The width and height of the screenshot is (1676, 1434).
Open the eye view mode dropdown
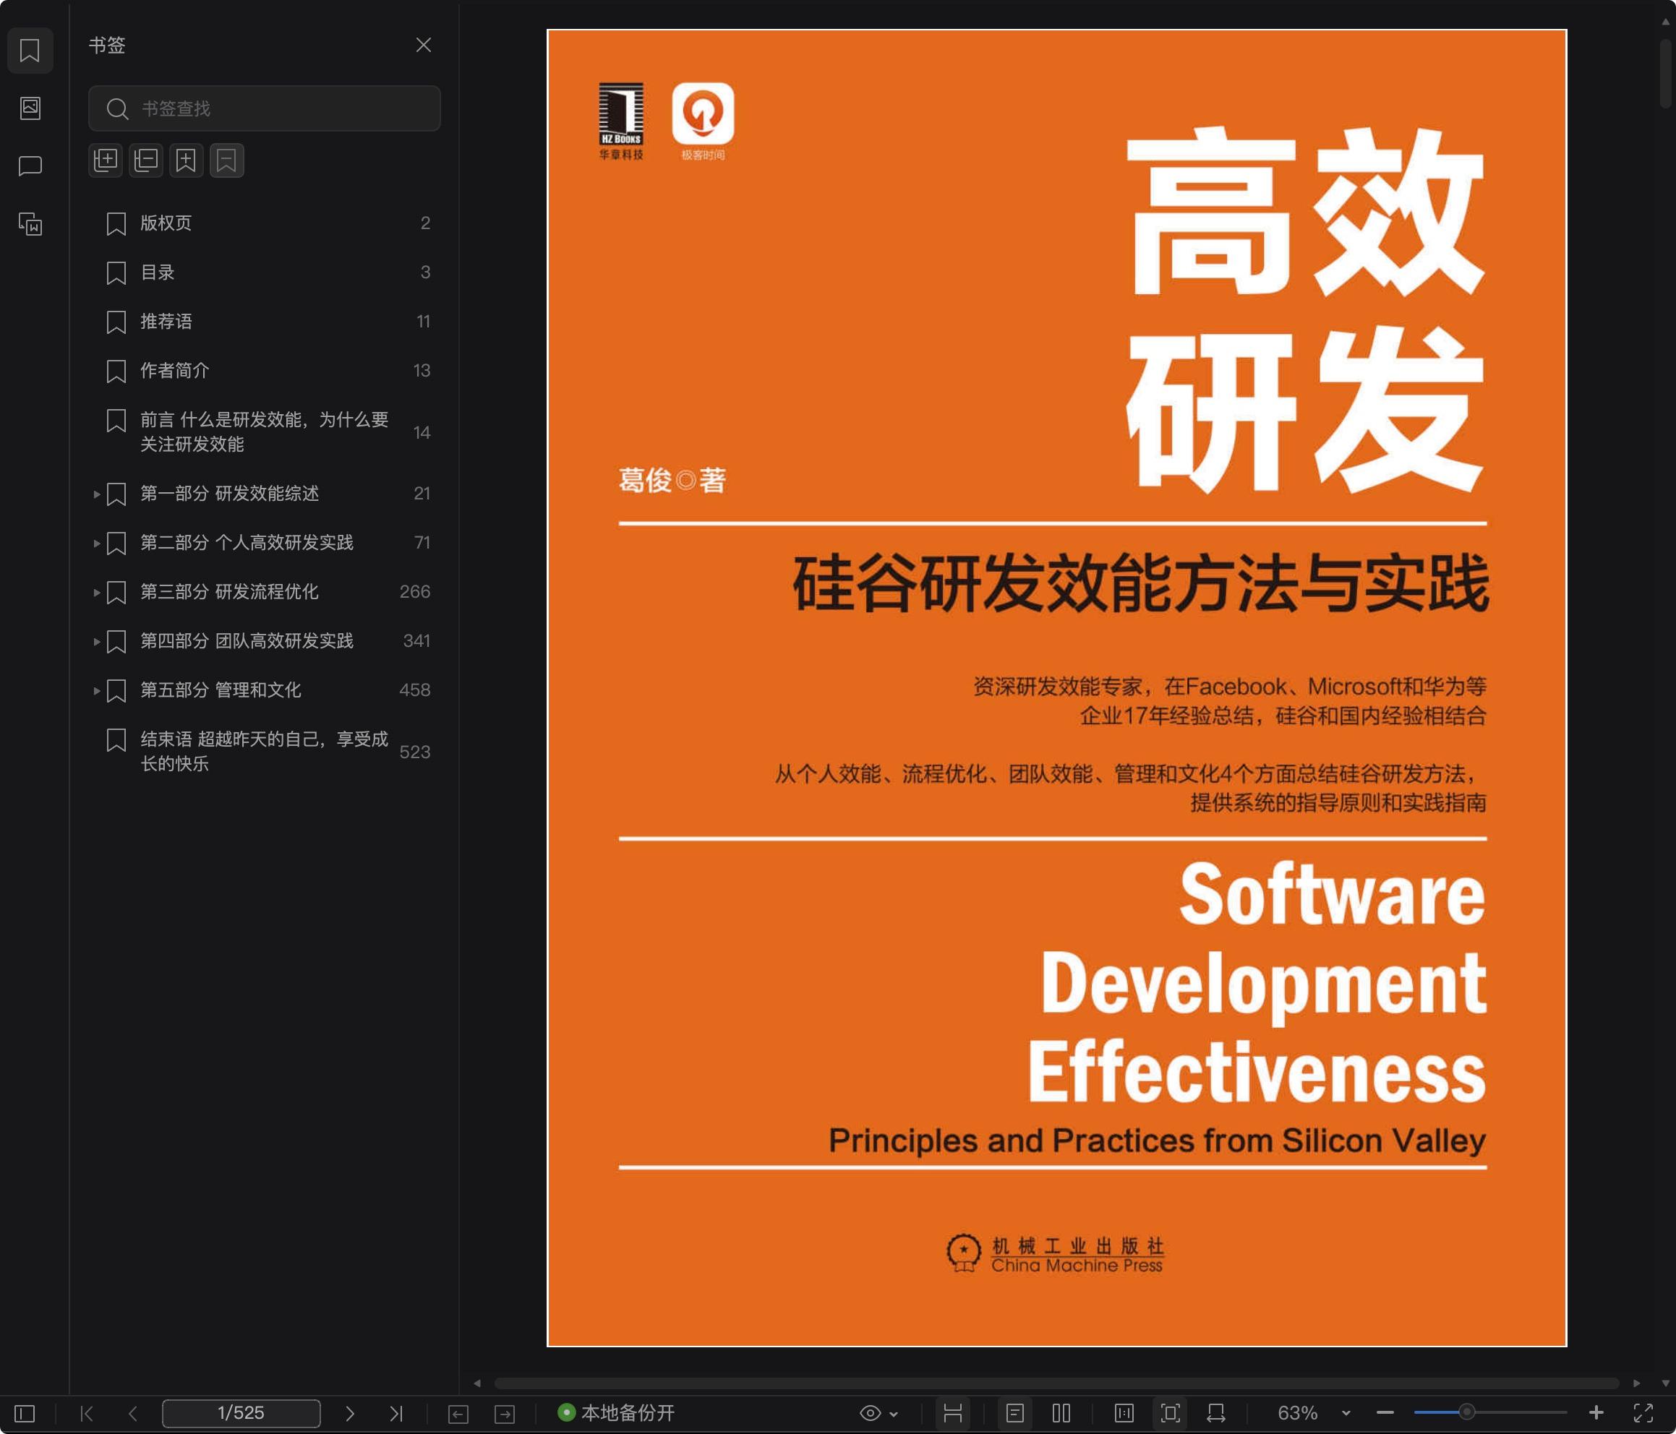[878, 1413]
